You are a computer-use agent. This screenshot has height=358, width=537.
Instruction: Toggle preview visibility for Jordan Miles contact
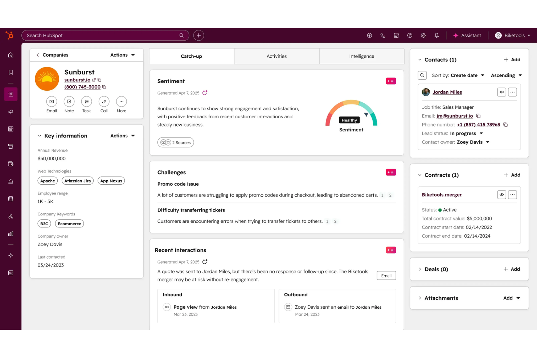click(x=501, y=92)
